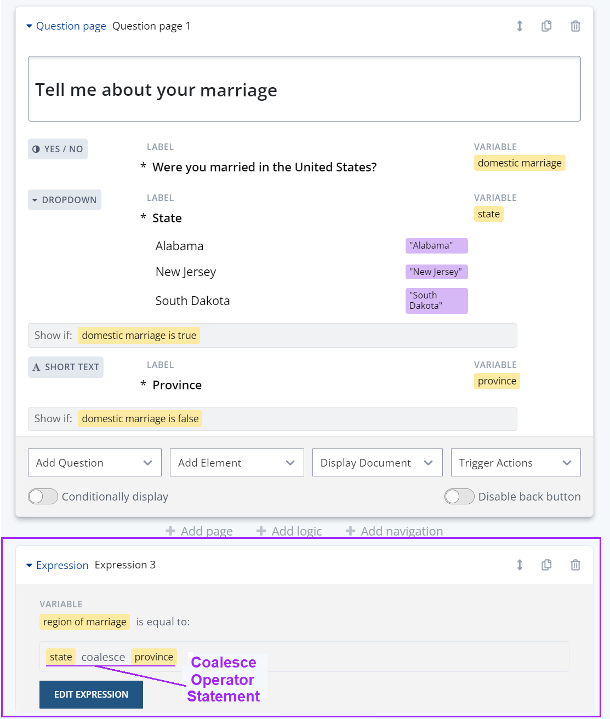Viewport: 610px width, 719px height.
Task: Click the 'province' variable tag of the Province question
Action: click(497, 381)
